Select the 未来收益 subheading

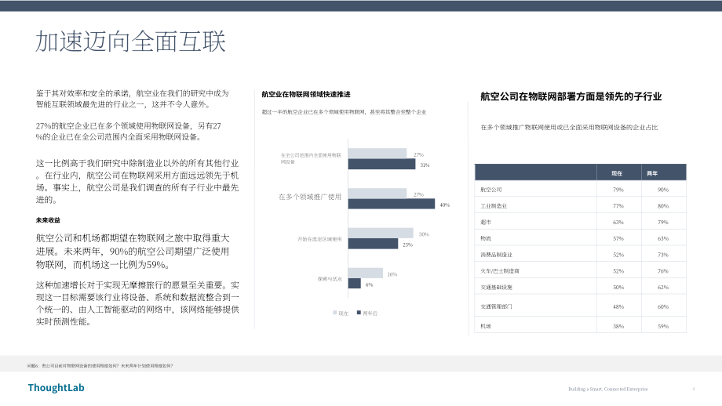[49, 220]
